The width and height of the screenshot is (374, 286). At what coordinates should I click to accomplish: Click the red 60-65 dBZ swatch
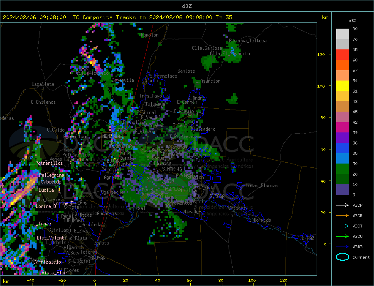pos(342,55)
